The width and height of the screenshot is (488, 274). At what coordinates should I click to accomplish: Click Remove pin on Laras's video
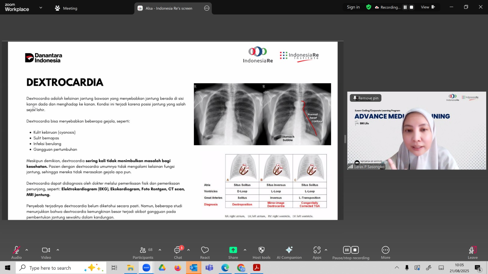pos(365,98)
